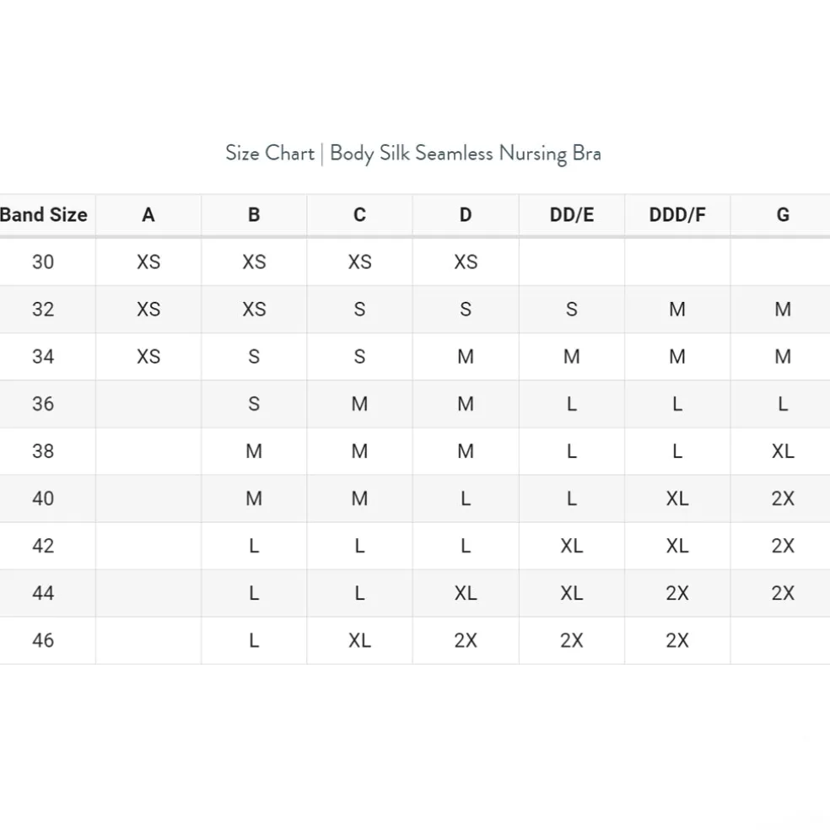830x830 pixels.
Task: Click the 2X cell for band 40, cup G
Action: pos(782,499)
